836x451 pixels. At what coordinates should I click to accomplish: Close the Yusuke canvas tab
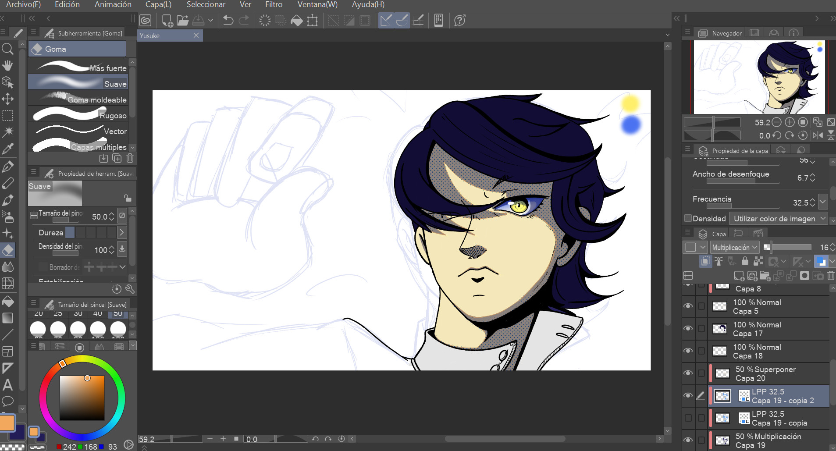click(x=196, y=36)
